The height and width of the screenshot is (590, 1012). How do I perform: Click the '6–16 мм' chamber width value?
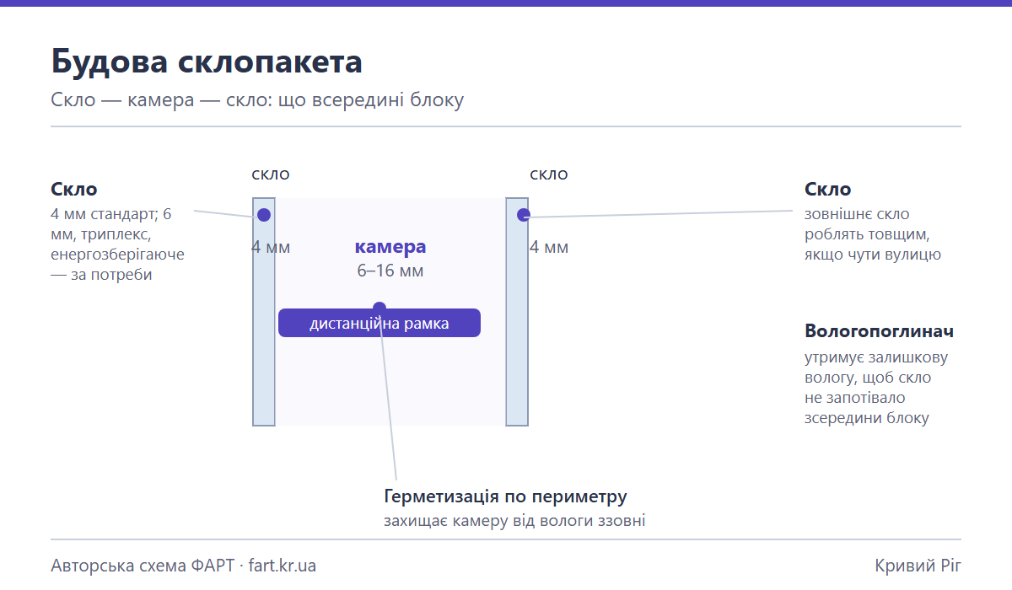(x=390, y=271)
